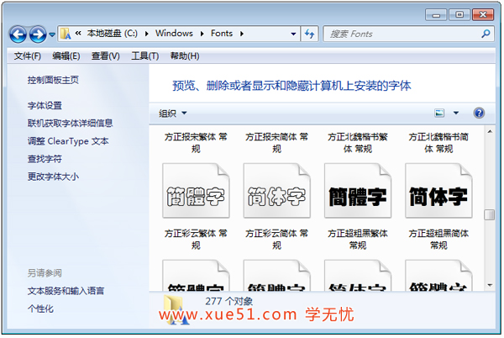Expand the arrow after Fonts in path
504x338 pixels.
pos(242,34)
